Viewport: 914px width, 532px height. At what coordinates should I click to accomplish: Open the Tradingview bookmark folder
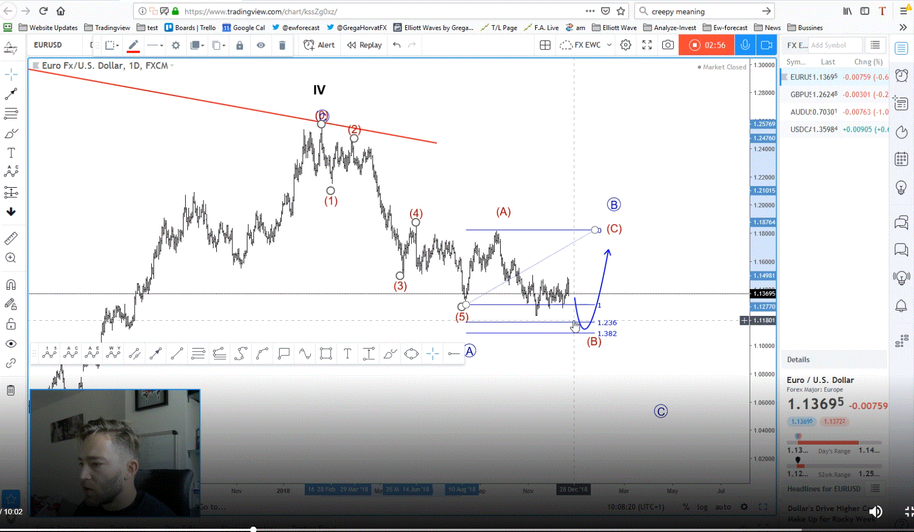[x=107, y=28]
